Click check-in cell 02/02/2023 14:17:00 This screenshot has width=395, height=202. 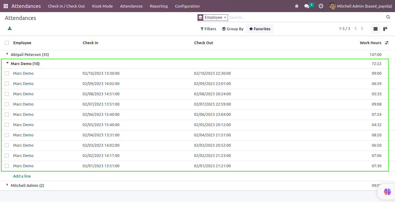tap(101, 156)
